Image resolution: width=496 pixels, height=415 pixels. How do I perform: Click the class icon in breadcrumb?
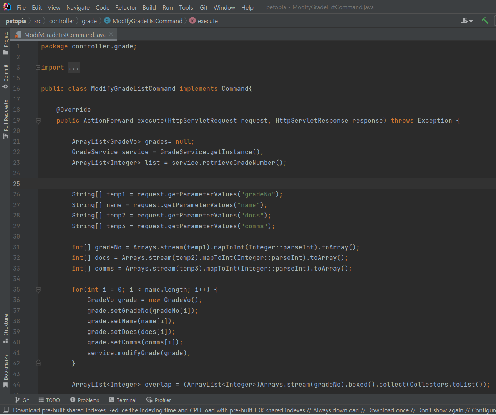108,21
